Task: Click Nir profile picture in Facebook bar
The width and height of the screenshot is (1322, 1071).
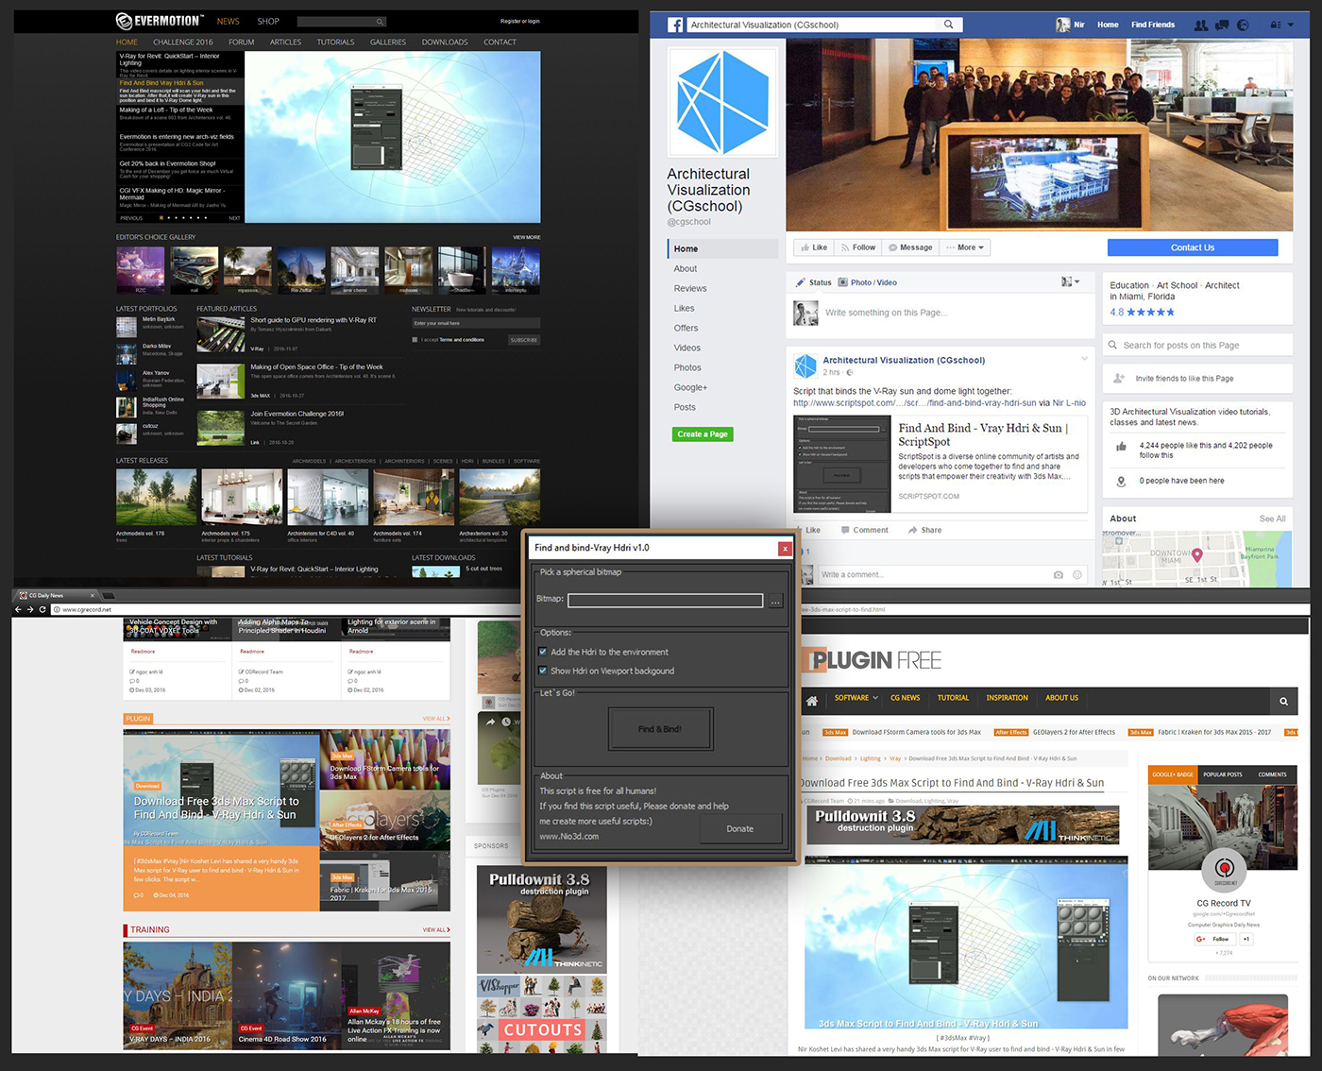Action: click(x=1062, y=25)
